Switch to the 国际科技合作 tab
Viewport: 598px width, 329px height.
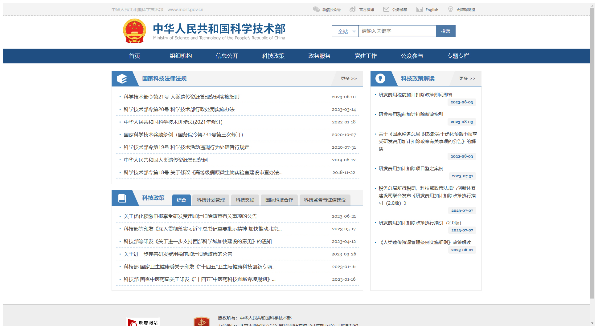tap(279, 200)
